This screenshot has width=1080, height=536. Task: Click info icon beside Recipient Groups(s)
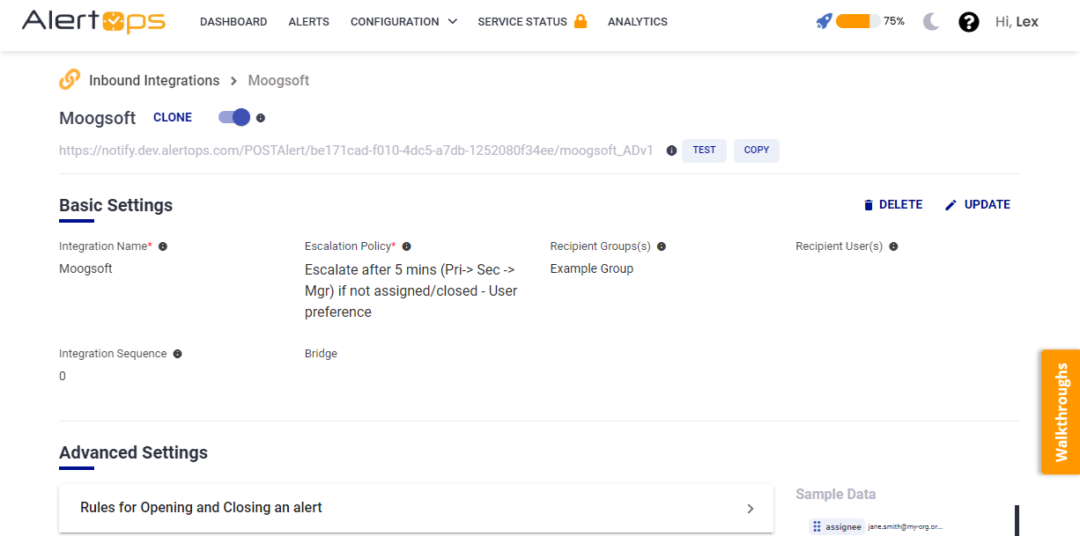(662, 246)
